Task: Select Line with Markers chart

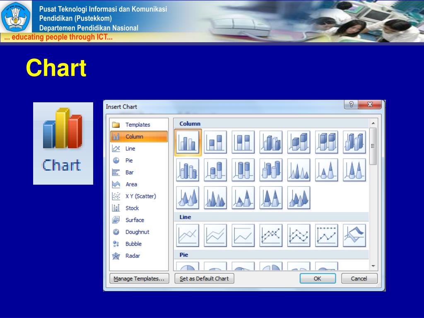Action: (x=271, y=236)
